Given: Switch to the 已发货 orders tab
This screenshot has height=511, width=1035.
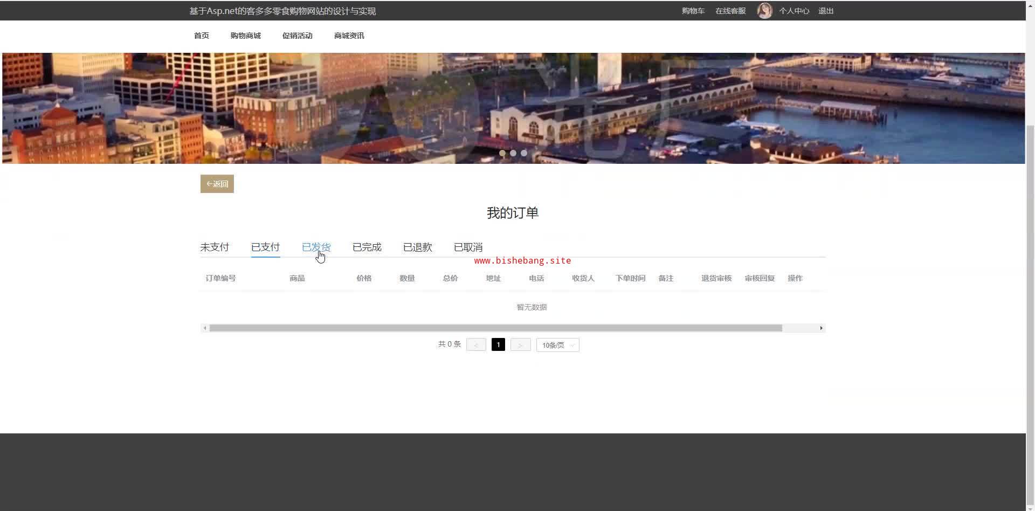Looking at the screenshot, I should pyautogui.click(x=316, y=247).
